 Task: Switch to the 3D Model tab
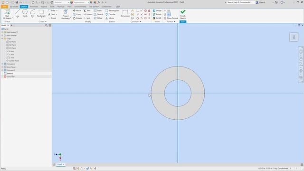click(x=14, y=7)
